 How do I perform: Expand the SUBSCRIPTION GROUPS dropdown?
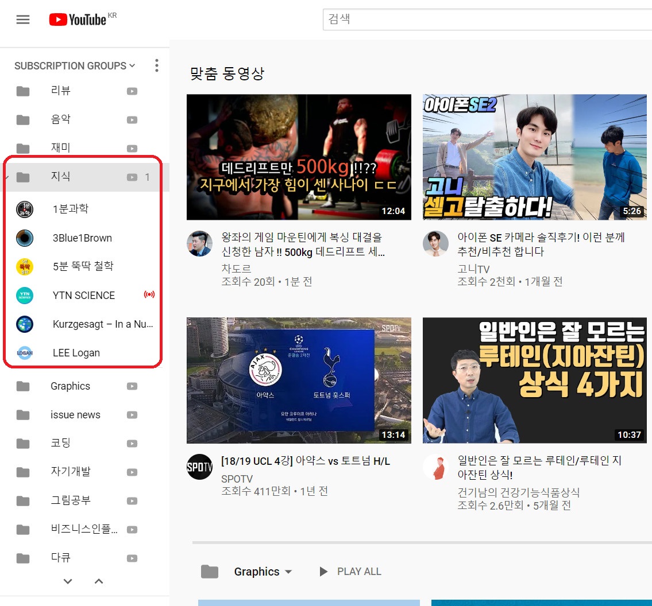tap(75, 65)
